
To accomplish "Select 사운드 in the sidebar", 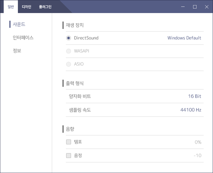I will (19, 24).
